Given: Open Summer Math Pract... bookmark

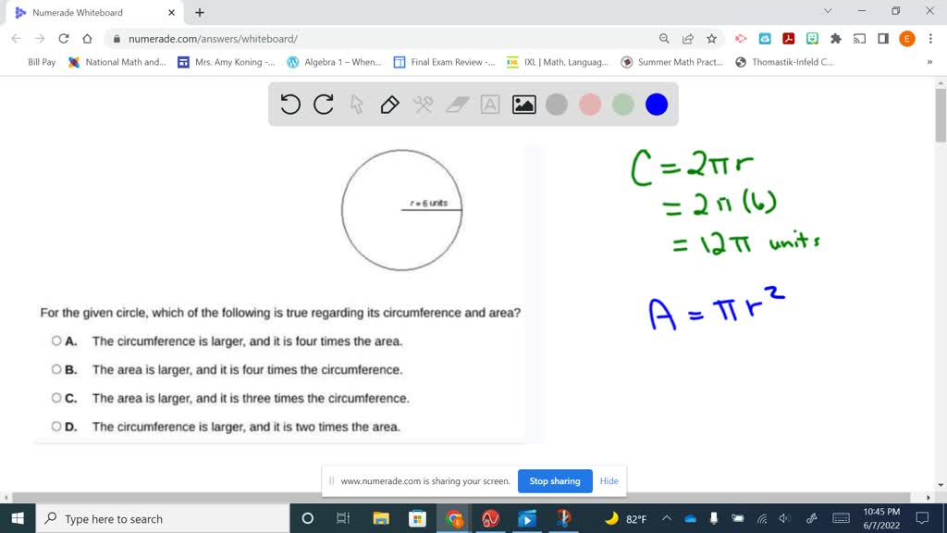Looking at the screenshot, I should [671, 62].
